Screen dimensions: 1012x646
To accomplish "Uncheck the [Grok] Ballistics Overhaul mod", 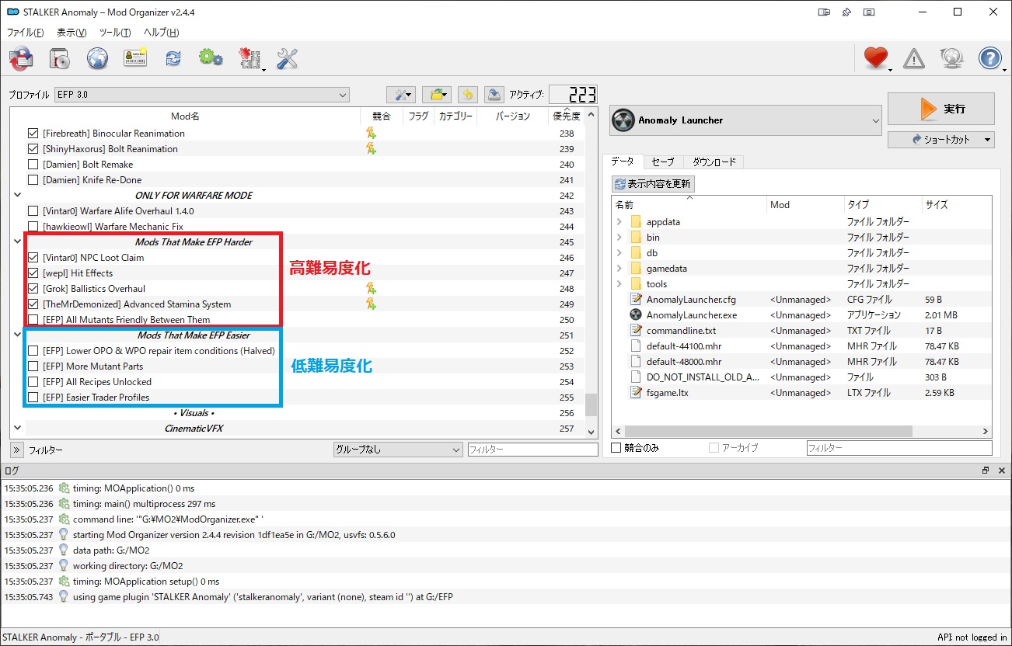I will click(33, 289).
